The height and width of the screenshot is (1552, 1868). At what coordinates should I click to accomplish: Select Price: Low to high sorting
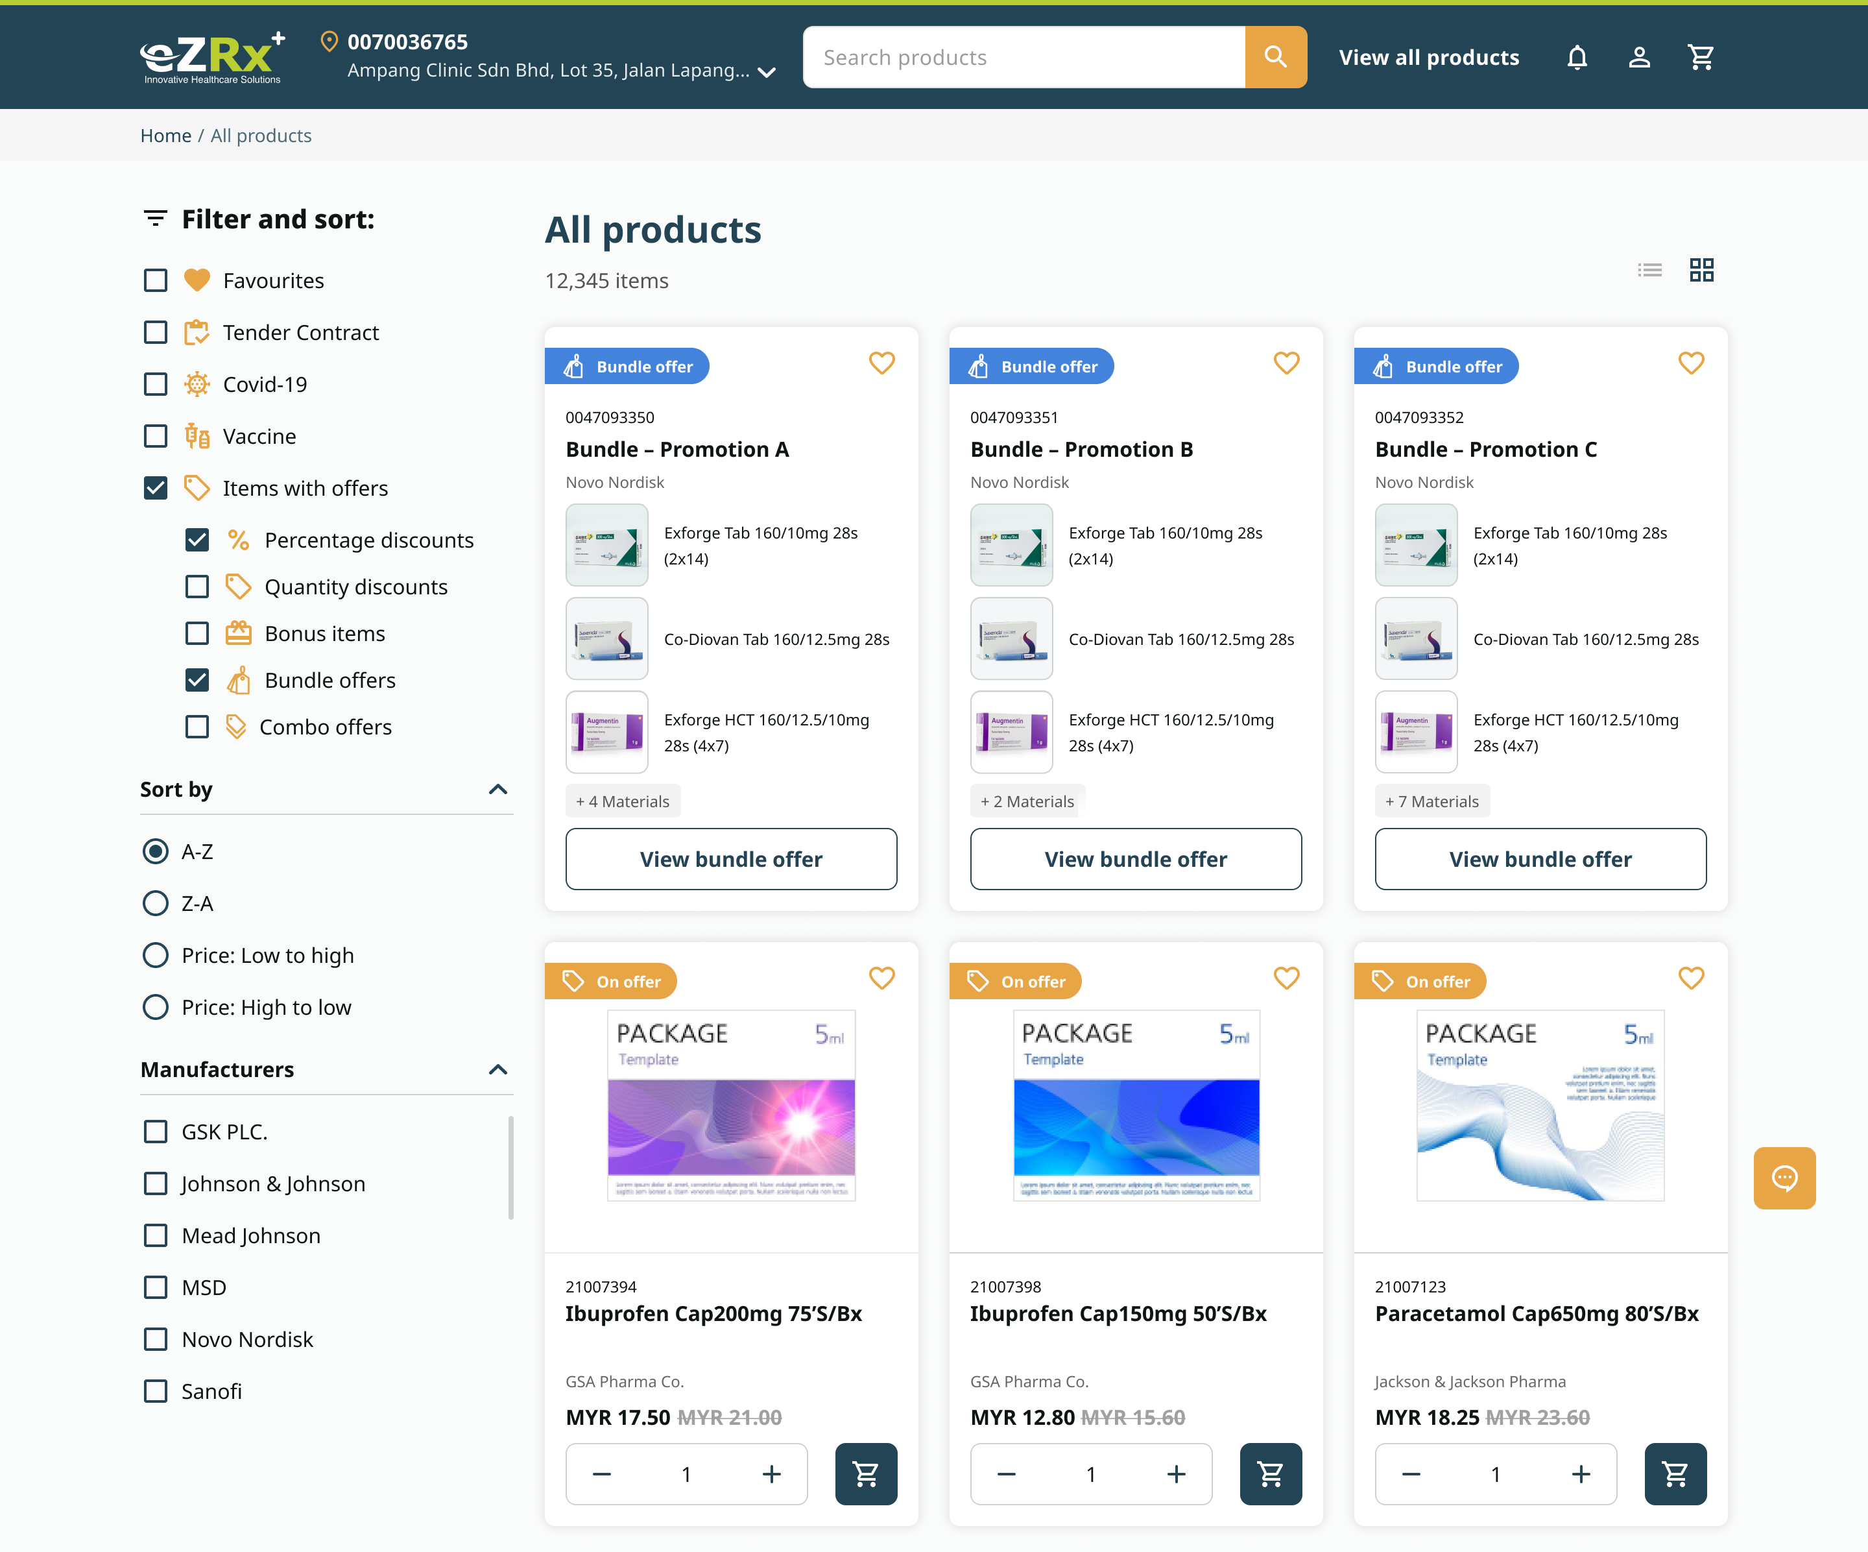coord(156,955)
